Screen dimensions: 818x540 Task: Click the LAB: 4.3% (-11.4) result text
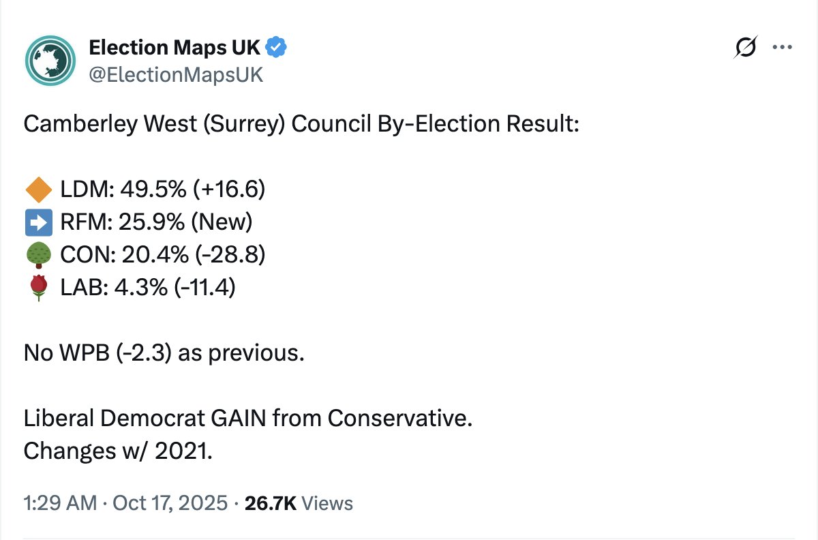[148, 288]
